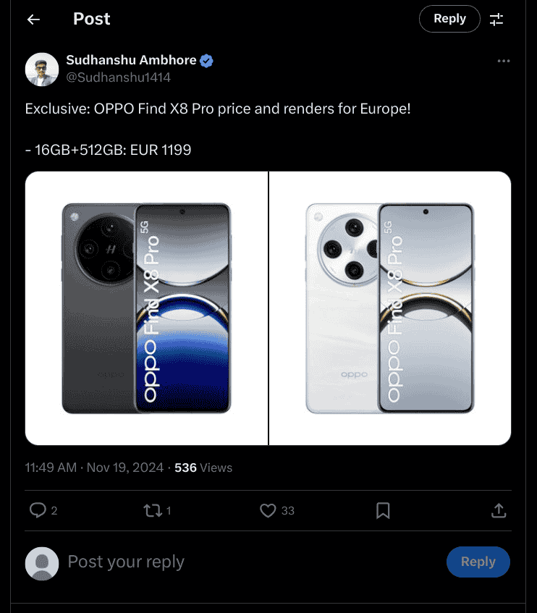Open the white OPPO Find X8 Pro image
The image size is (537, 613).
(390, 308)
